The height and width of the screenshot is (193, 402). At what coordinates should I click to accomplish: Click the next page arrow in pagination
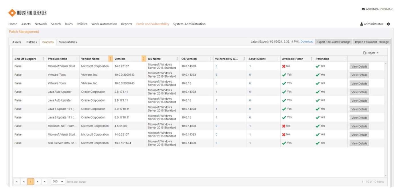click(38, 181)
